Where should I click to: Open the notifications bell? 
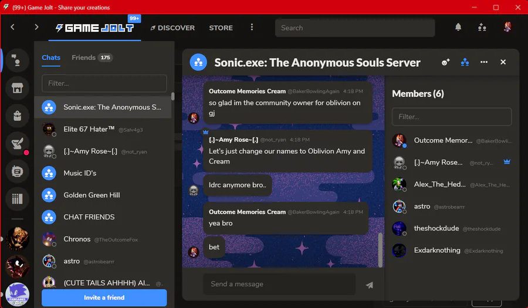tap(458, 27)
